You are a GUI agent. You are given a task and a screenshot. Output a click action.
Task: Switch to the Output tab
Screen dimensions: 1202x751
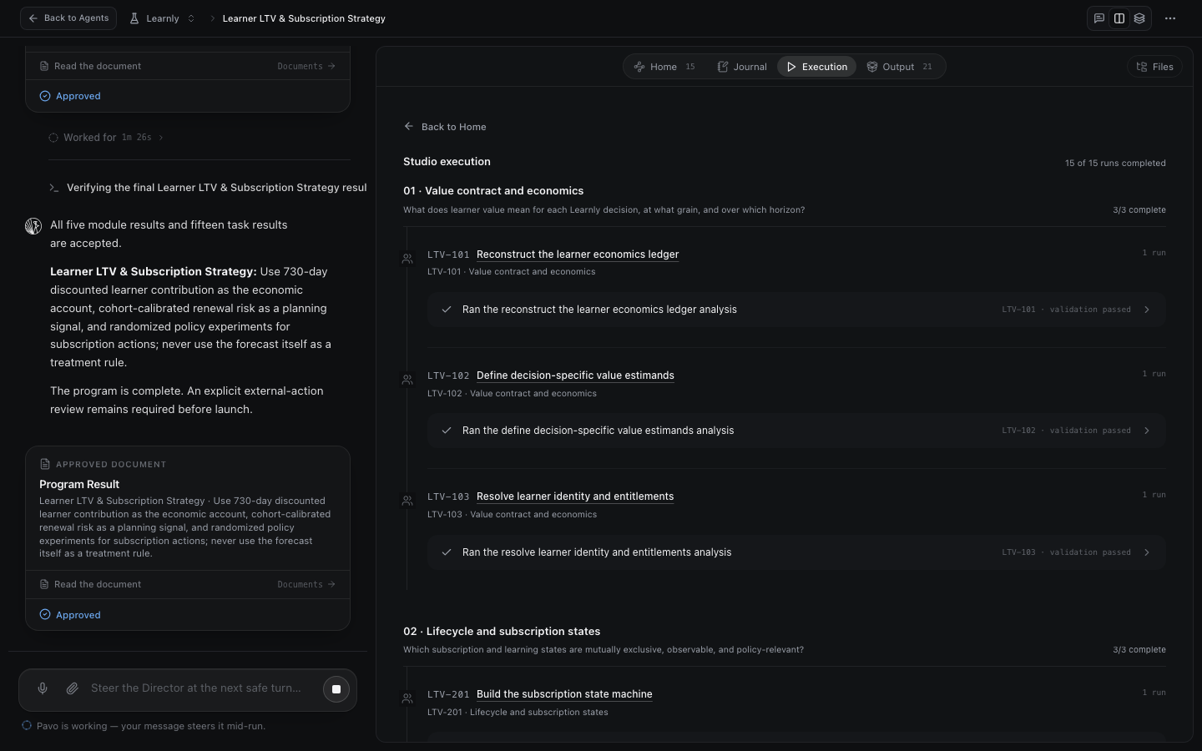coord(900,67)
